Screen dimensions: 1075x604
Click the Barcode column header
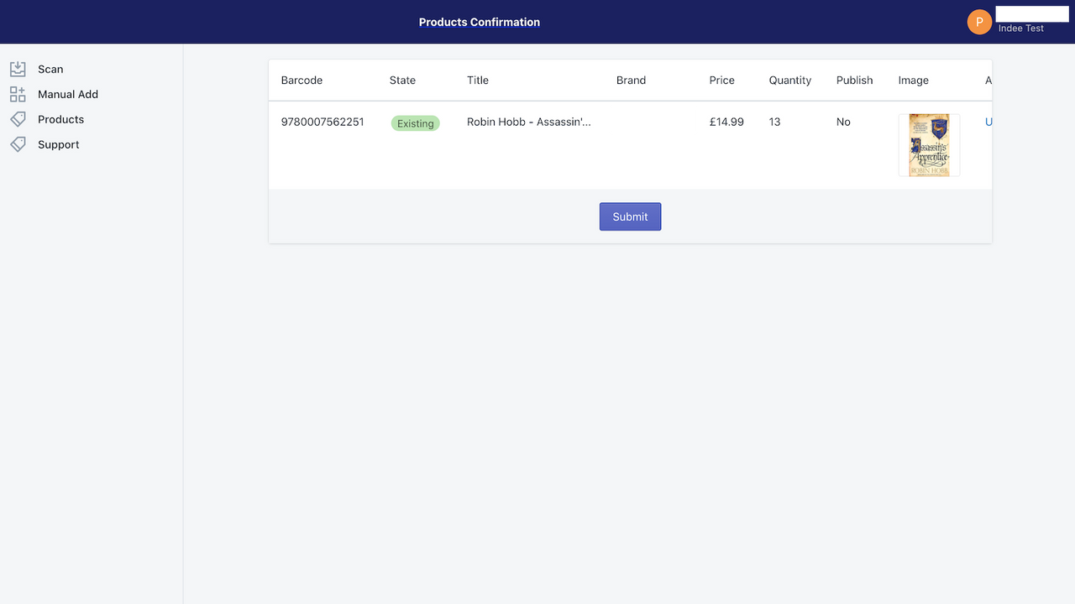[x=302, y=80]
